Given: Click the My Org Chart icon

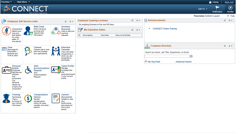Looking at the screenshot, I should pyautogui.click(x=146, y=61).
